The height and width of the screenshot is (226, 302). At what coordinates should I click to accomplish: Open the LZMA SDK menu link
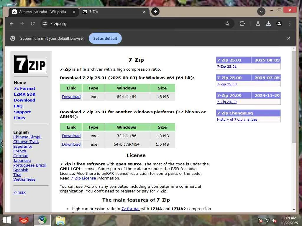click(x=25, y=94)
